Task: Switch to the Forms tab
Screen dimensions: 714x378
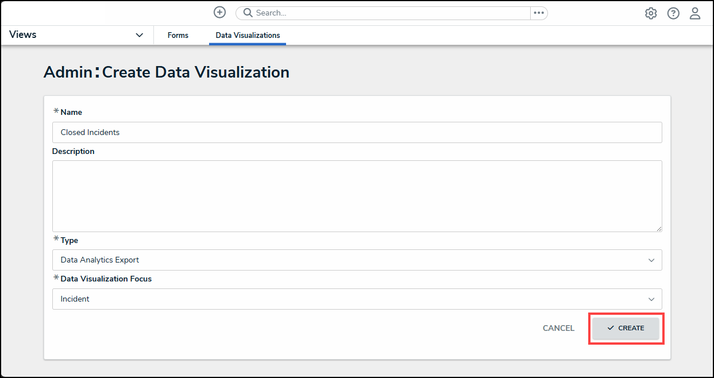Action: click(x=178, y=36)
